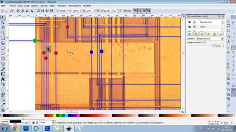Open the Правка menu

[x=12, y=6]
